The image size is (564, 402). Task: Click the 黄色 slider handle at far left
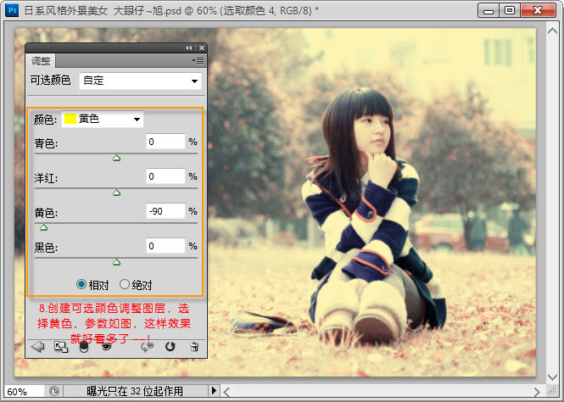(x=43, y=227)
